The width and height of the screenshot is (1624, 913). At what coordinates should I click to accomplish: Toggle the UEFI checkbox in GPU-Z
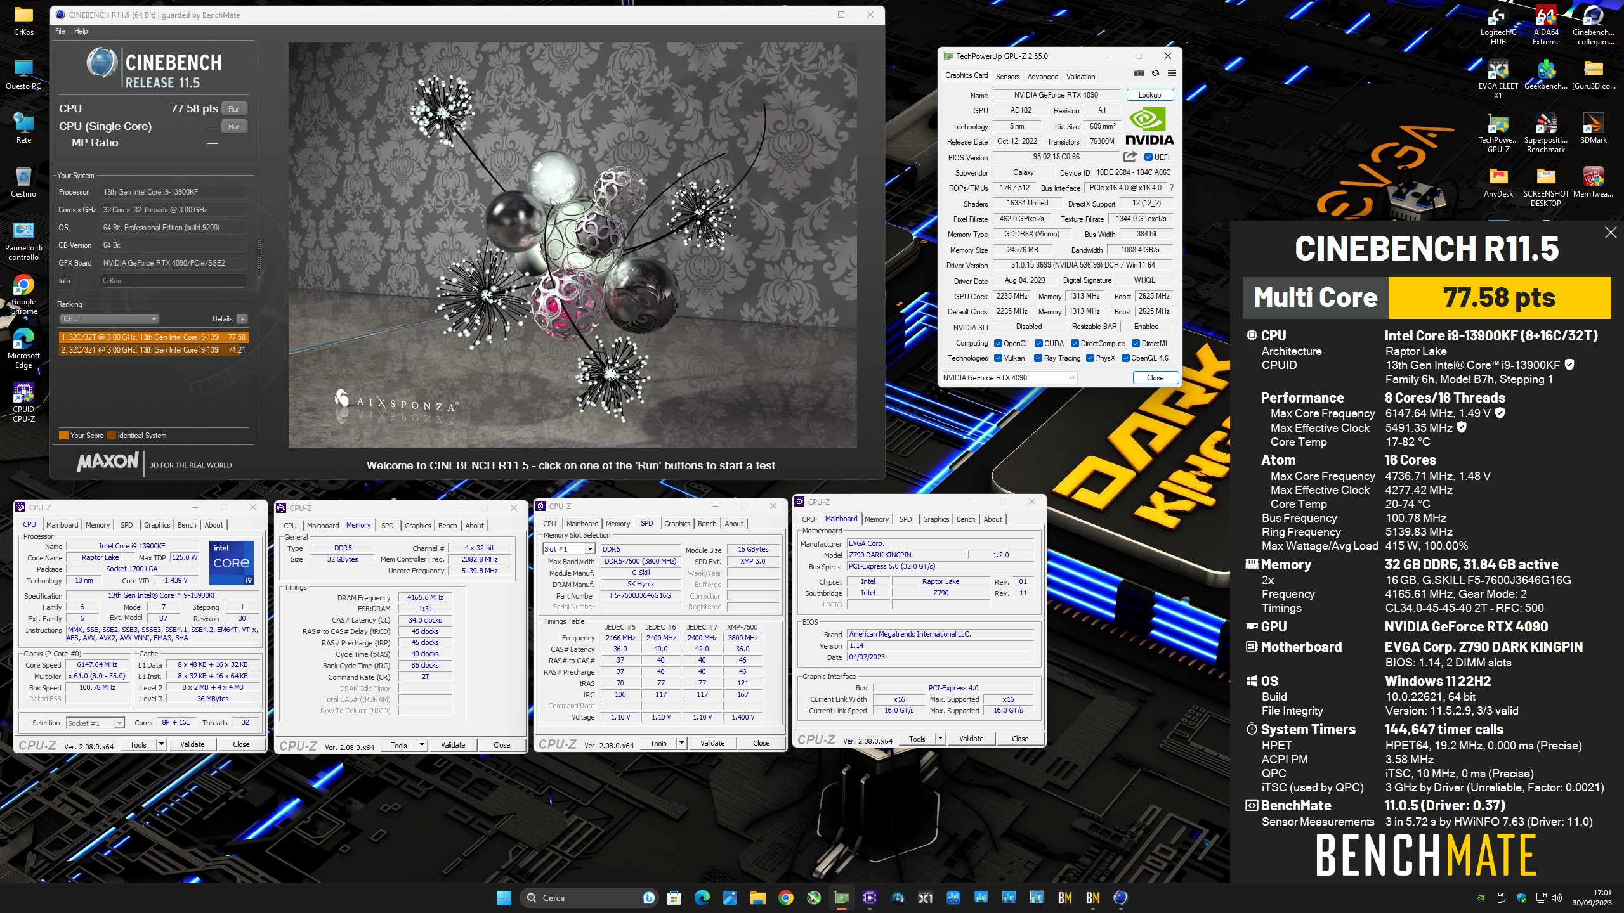(1148, 157)
